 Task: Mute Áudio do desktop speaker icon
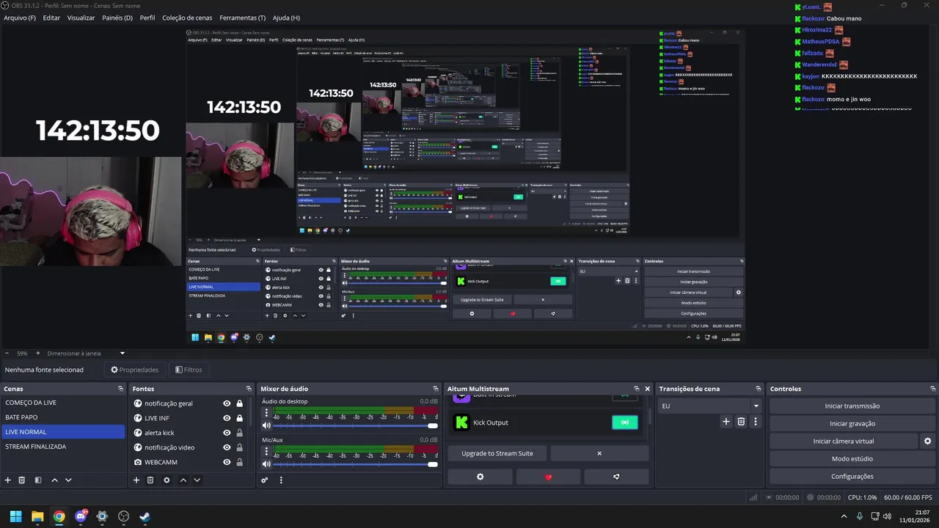tap(266, 425)
